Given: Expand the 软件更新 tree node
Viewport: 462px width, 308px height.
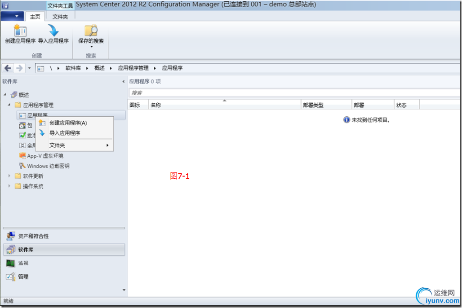Looking at the screenshot, I should pyautogui.click(x=9, y=176).
